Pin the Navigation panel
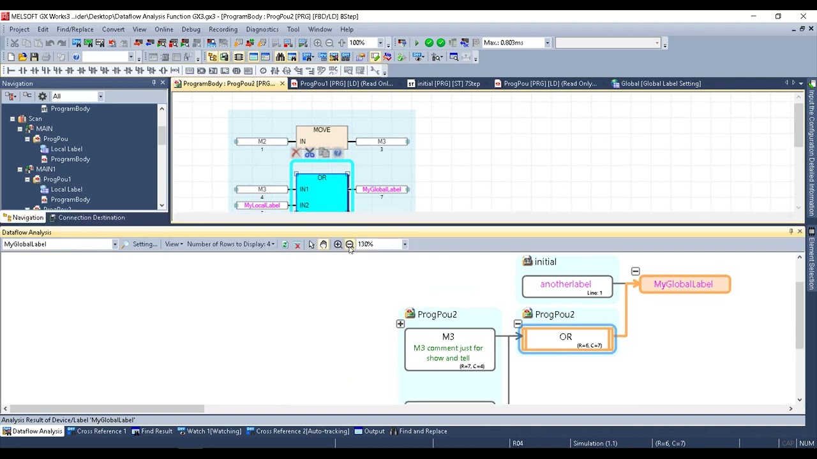 tap(154, 84)
